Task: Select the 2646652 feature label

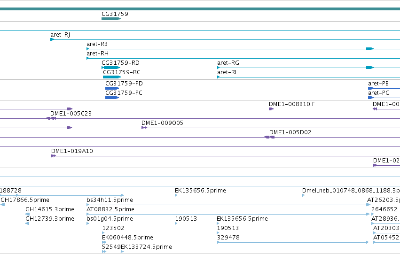Action: click(384, 209)
